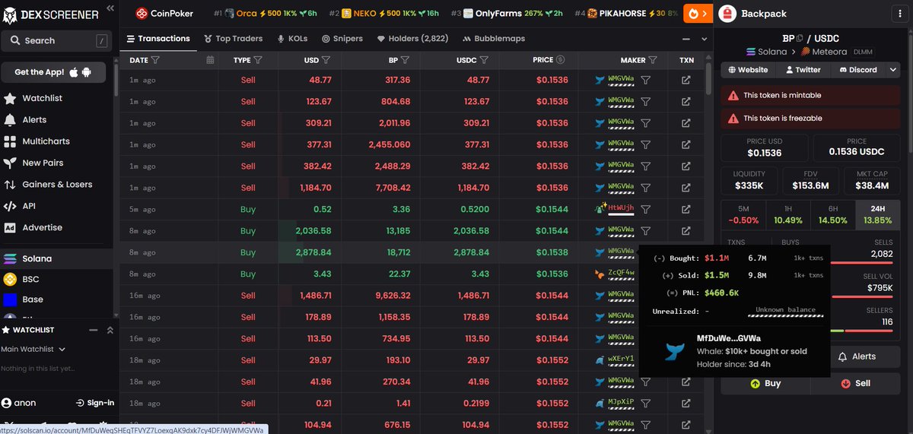The image size is (913, 434).
Task: Open transactions panel chevron dropdown
Action: pyautogui.click(x=703, y=38)
